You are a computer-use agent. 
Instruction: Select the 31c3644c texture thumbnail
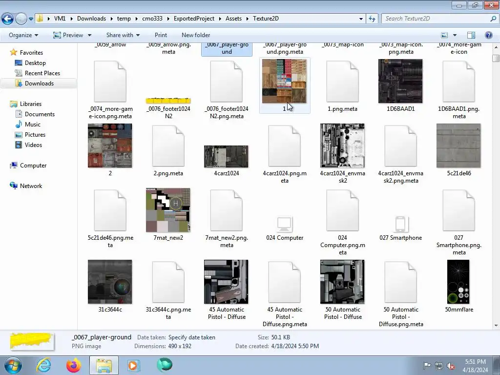[110, 282]
